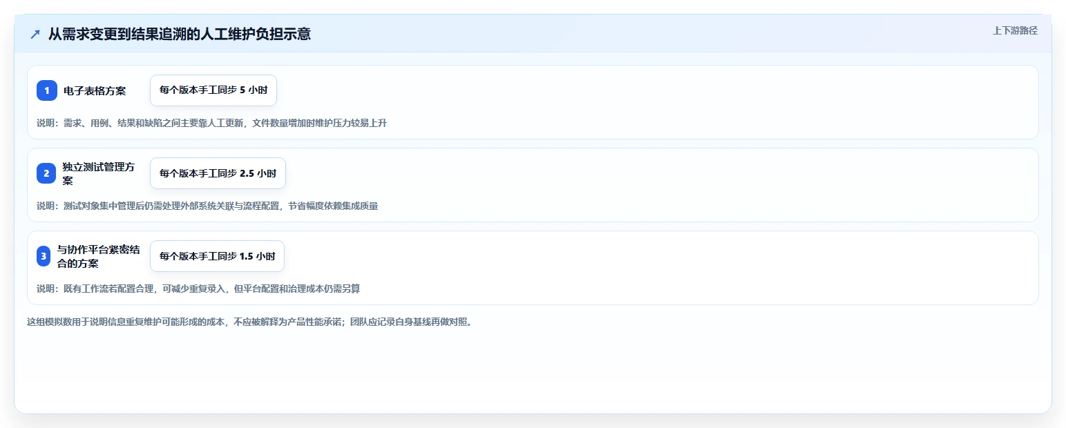
Task: Click the arrow icon beside the panel title
Action: tap(35, 34)
